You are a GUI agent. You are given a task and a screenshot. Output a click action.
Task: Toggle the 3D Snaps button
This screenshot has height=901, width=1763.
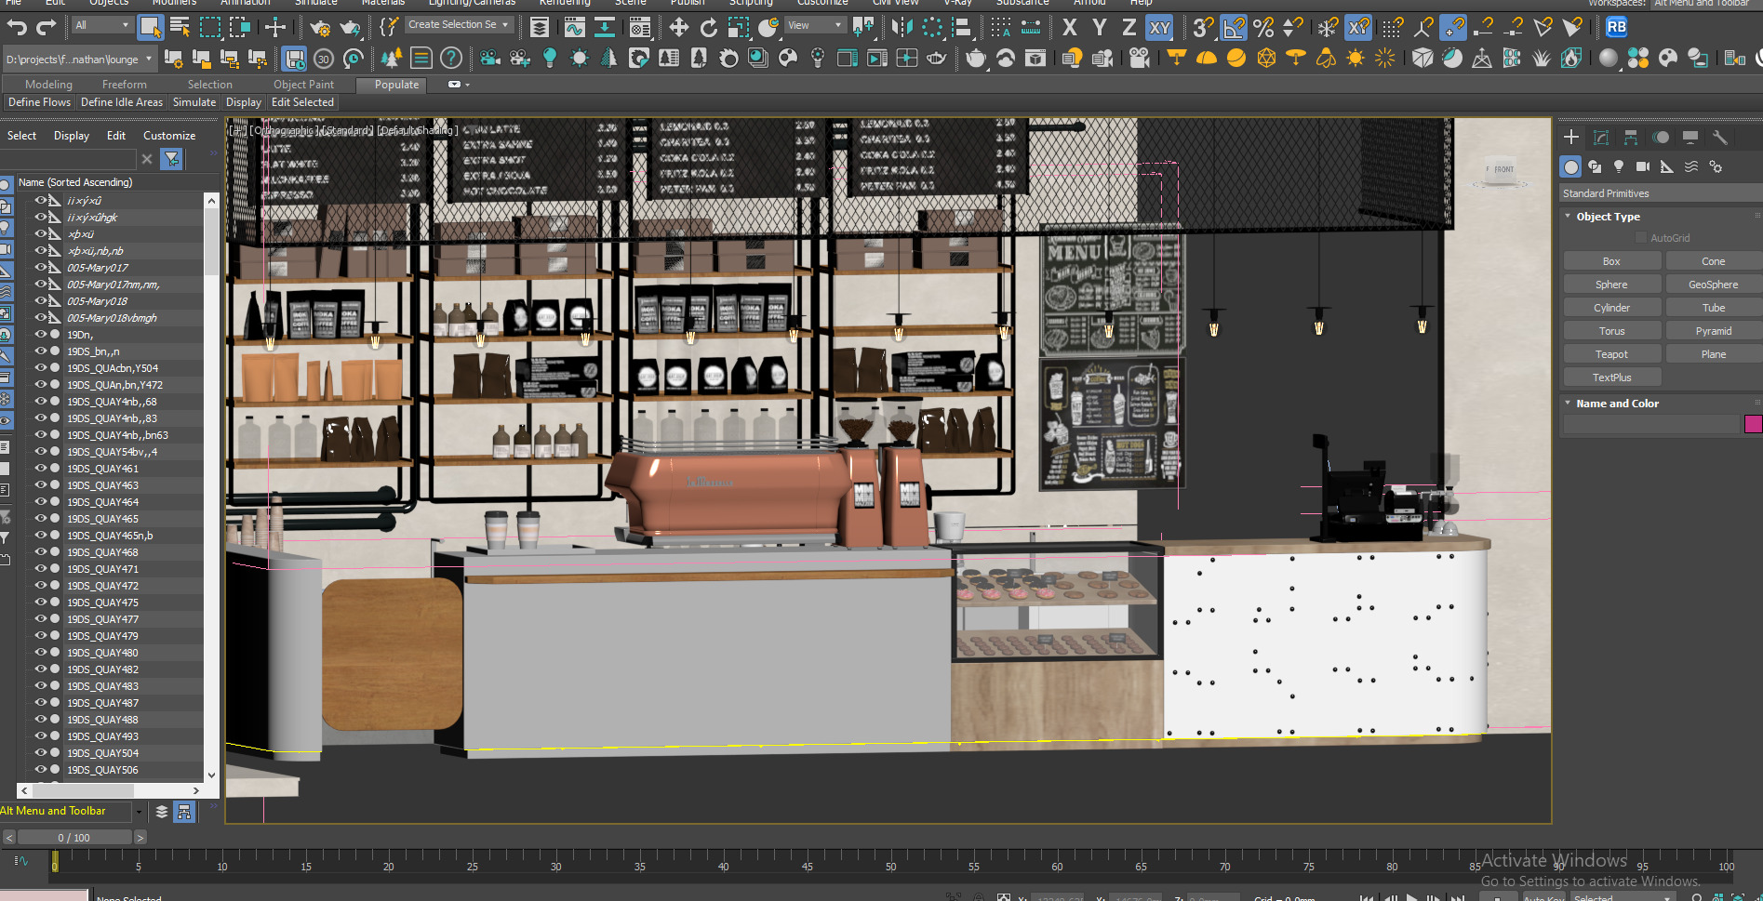click(x=1203, y=27)
